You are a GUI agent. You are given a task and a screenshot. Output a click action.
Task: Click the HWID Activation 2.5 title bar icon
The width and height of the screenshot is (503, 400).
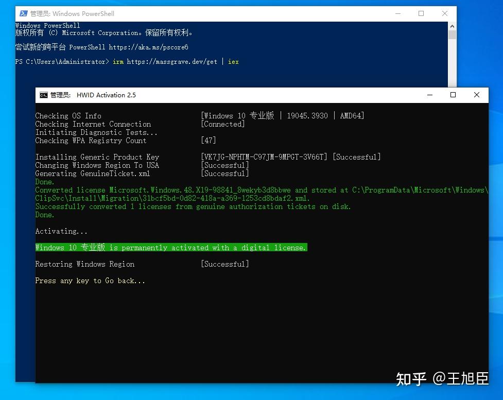[x=43, y=95]
